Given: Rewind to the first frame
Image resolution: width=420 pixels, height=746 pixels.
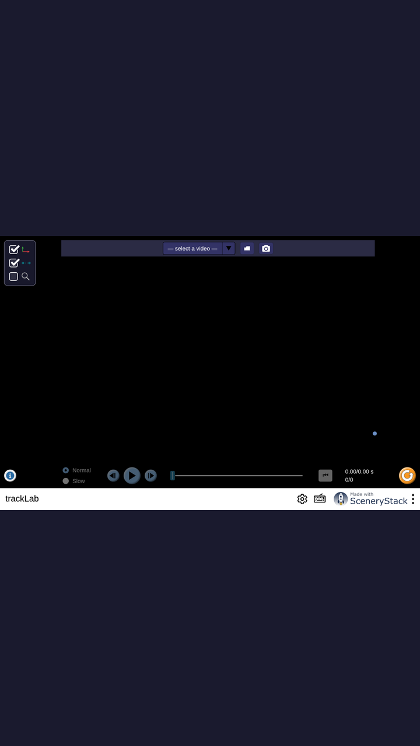Looking at the screenshot, I should pos(325,476).
